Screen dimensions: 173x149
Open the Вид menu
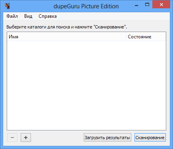coord(28,16)
